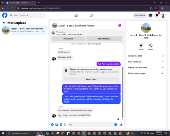Open the Windows notification center
This screenshot has height=136, width=170.
166,133
